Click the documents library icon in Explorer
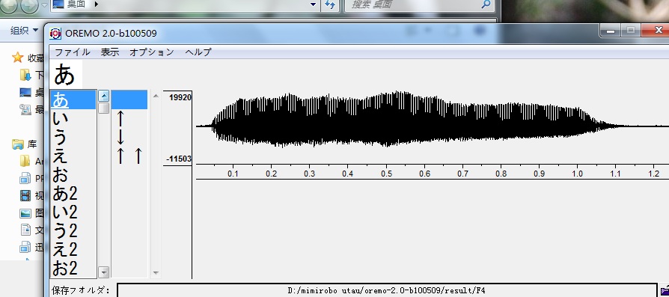 (25, 230)
